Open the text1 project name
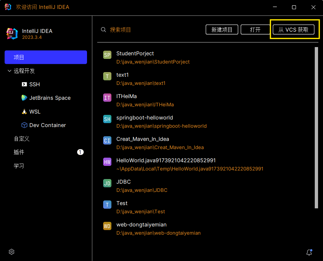Image resolution: width=323 pixels, height=261 pixels. [122, 75]
